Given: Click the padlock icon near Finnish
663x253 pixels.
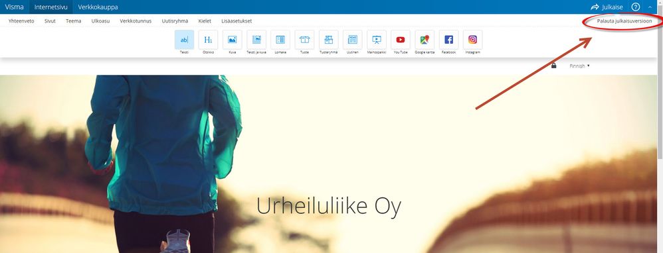Looking at the screenshot, I should point(553,66).
